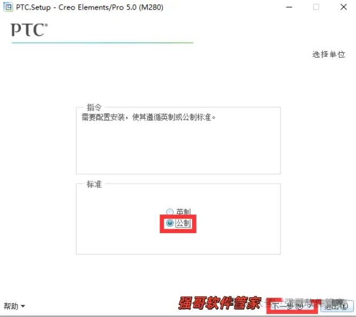
Task: Close the PTC.Setup installer window
Action: pyautogui.click(x=344, y=7)
